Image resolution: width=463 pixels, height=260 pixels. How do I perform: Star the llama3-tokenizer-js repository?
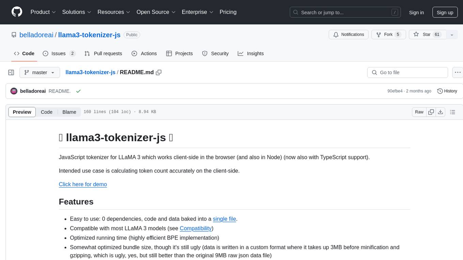427,35
